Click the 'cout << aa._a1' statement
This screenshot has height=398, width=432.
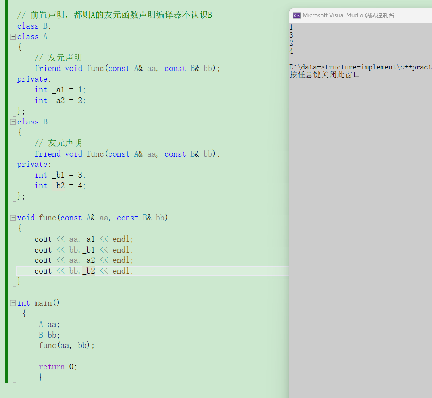pyautogui.click(x=84, y=239)
